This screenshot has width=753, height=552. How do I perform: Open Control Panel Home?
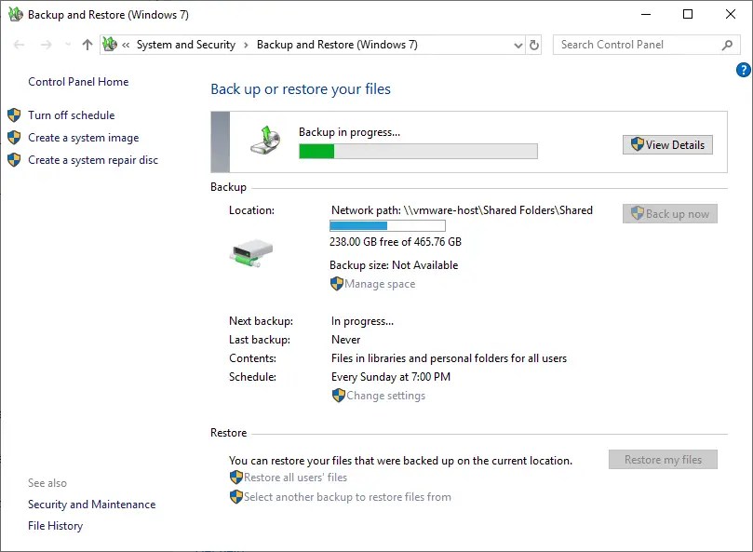pos(78,81)
